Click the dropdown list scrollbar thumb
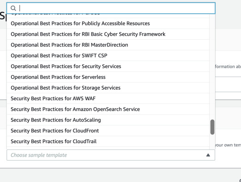The width and height of the screenshot is (241, 182). click(x=212, y=127)
